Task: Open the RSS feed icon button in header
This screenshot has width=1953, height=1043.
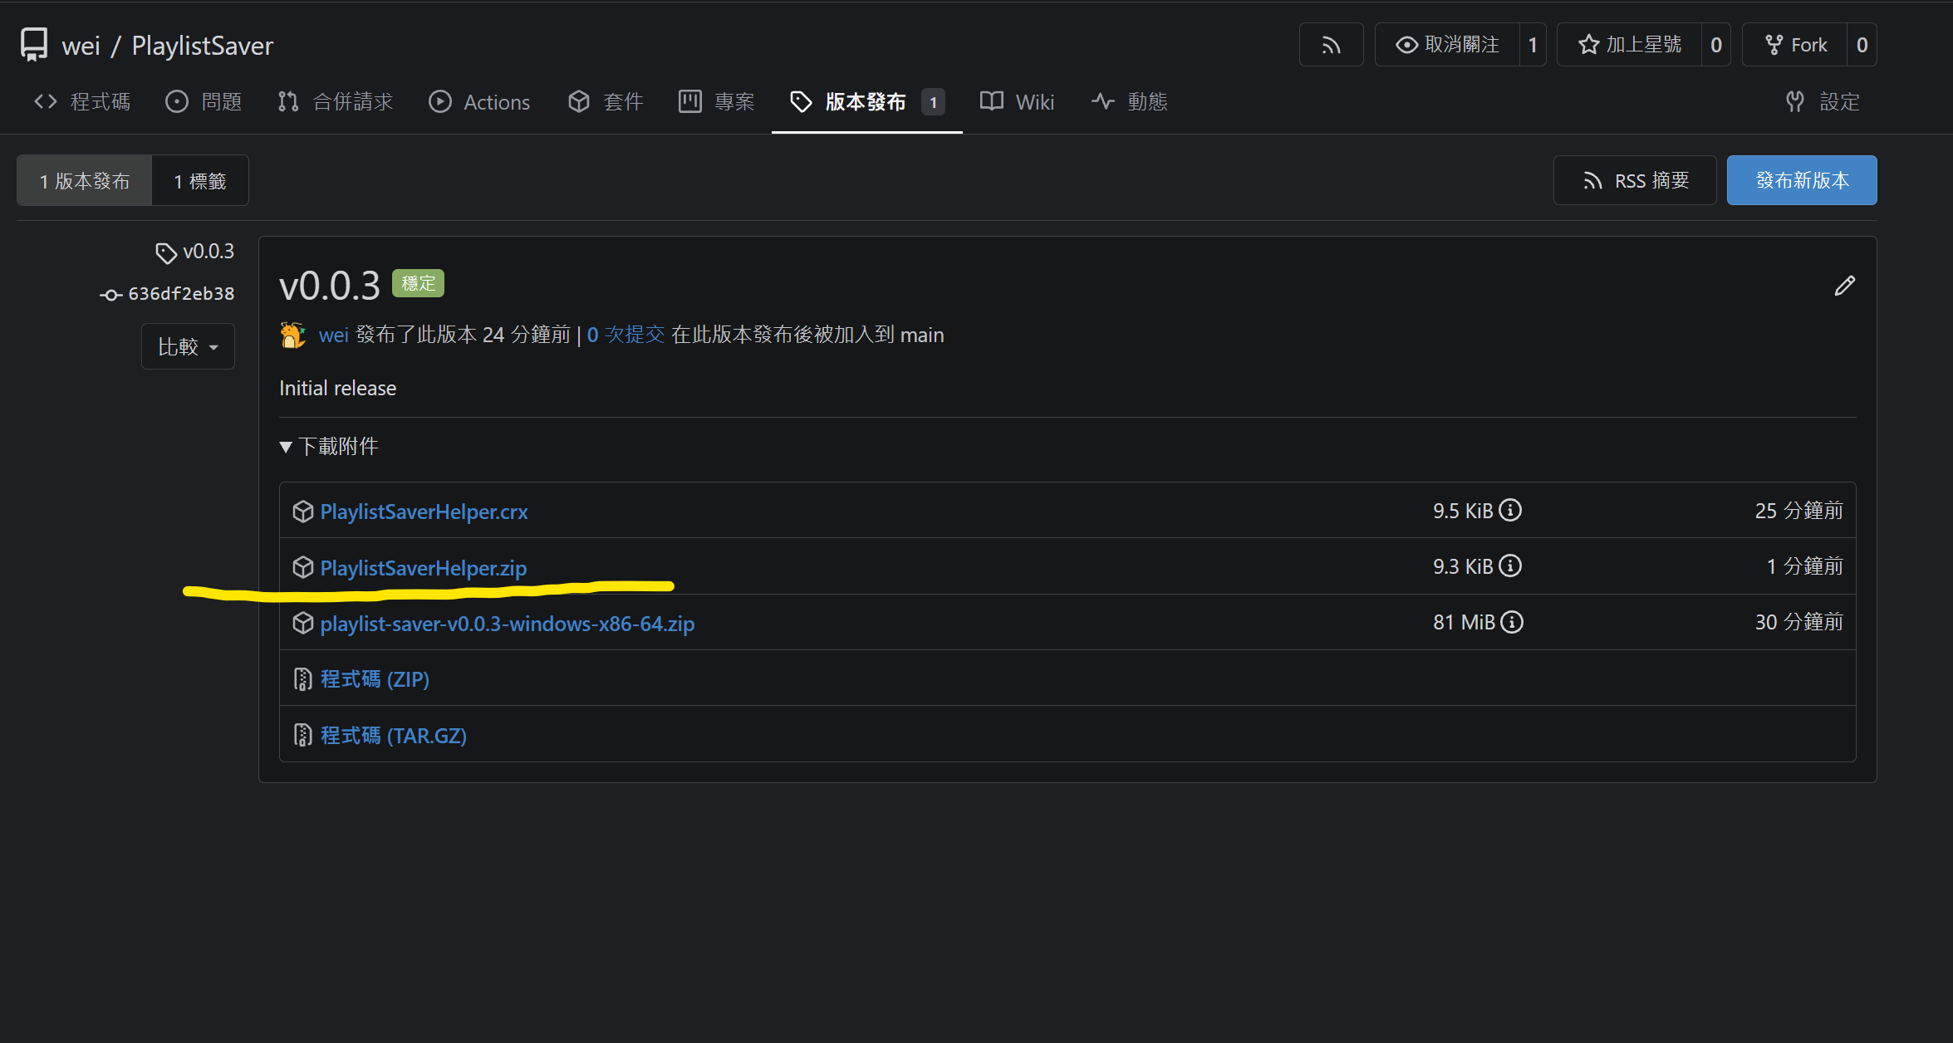Action: click(1331, 45)
